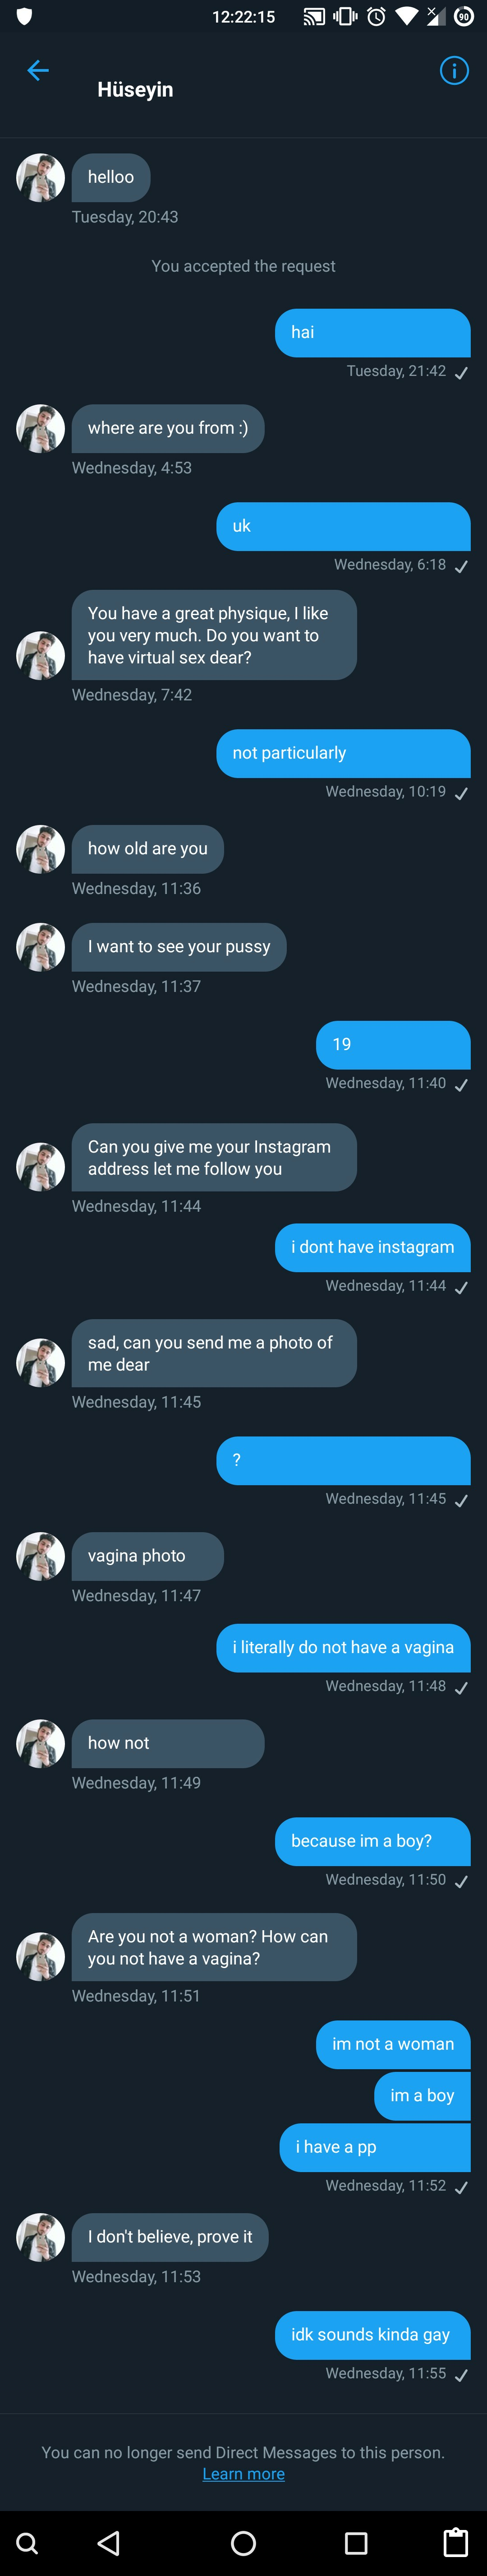The height and width of the screenshot is (2576, 487).
Task: Tap the avatar beside the "helloo" message
Action: click(x=41, y=178)
